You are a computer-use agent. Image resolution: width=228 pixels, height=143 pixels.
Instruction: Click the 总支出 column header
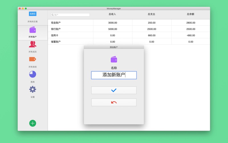pos(151,14)
